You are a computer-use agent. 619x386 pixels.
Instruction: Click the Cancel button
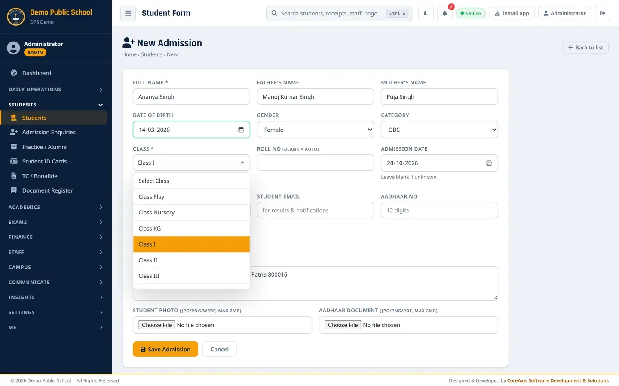(x=220, y=349)
